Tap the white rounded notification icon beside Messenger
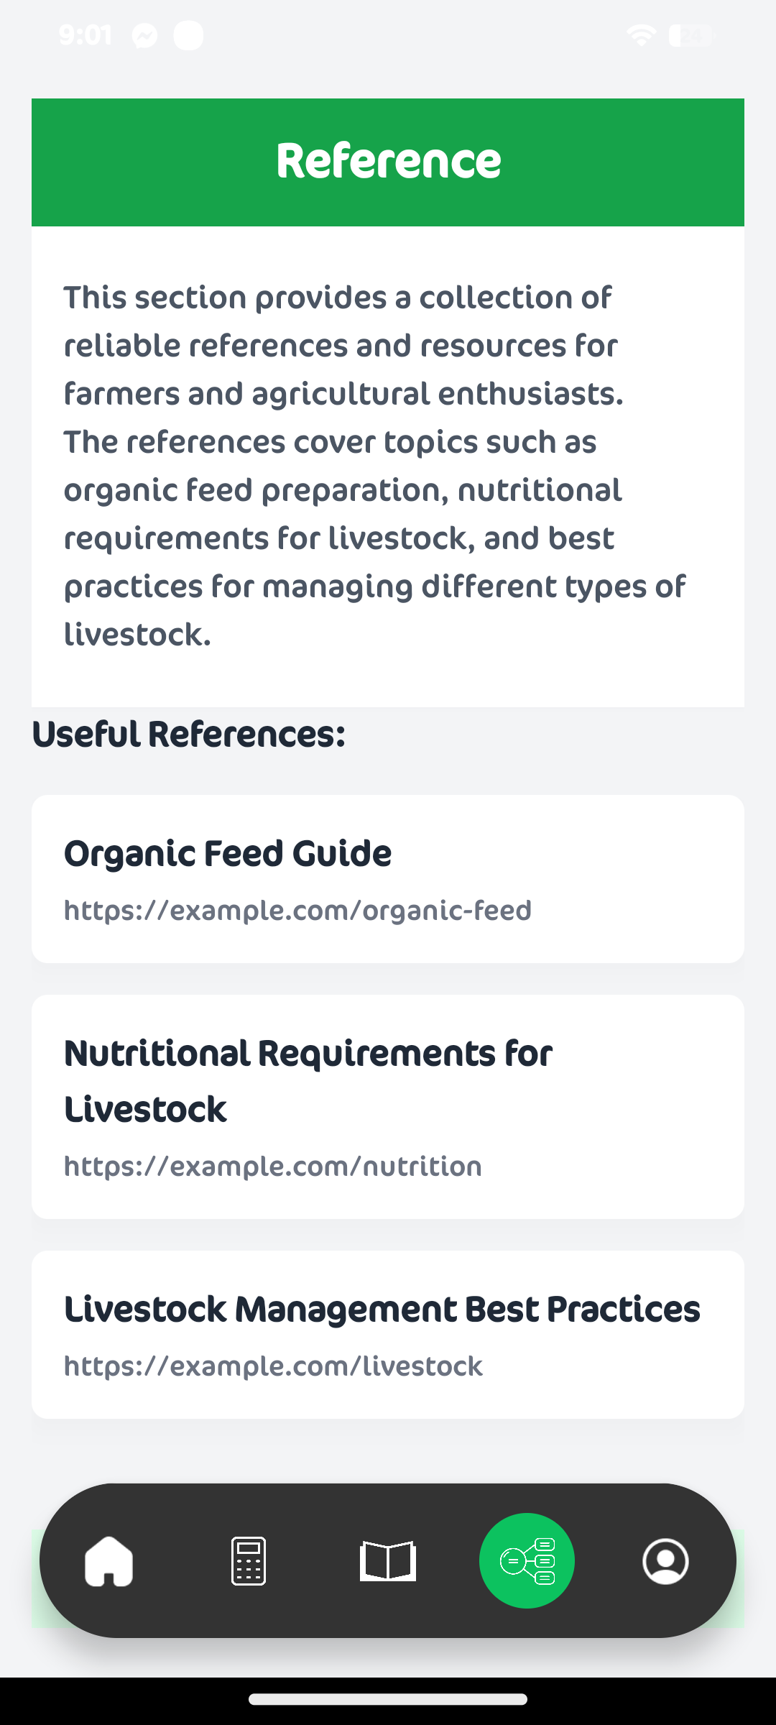776x1725 pixels. (188, 35)
